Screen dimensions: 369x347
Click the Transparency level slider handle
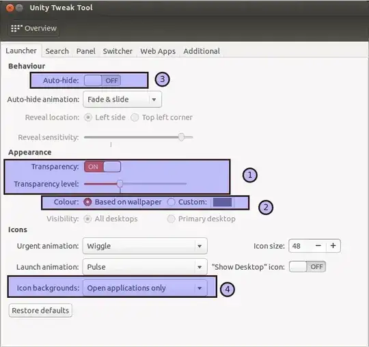tap(120, 184)
